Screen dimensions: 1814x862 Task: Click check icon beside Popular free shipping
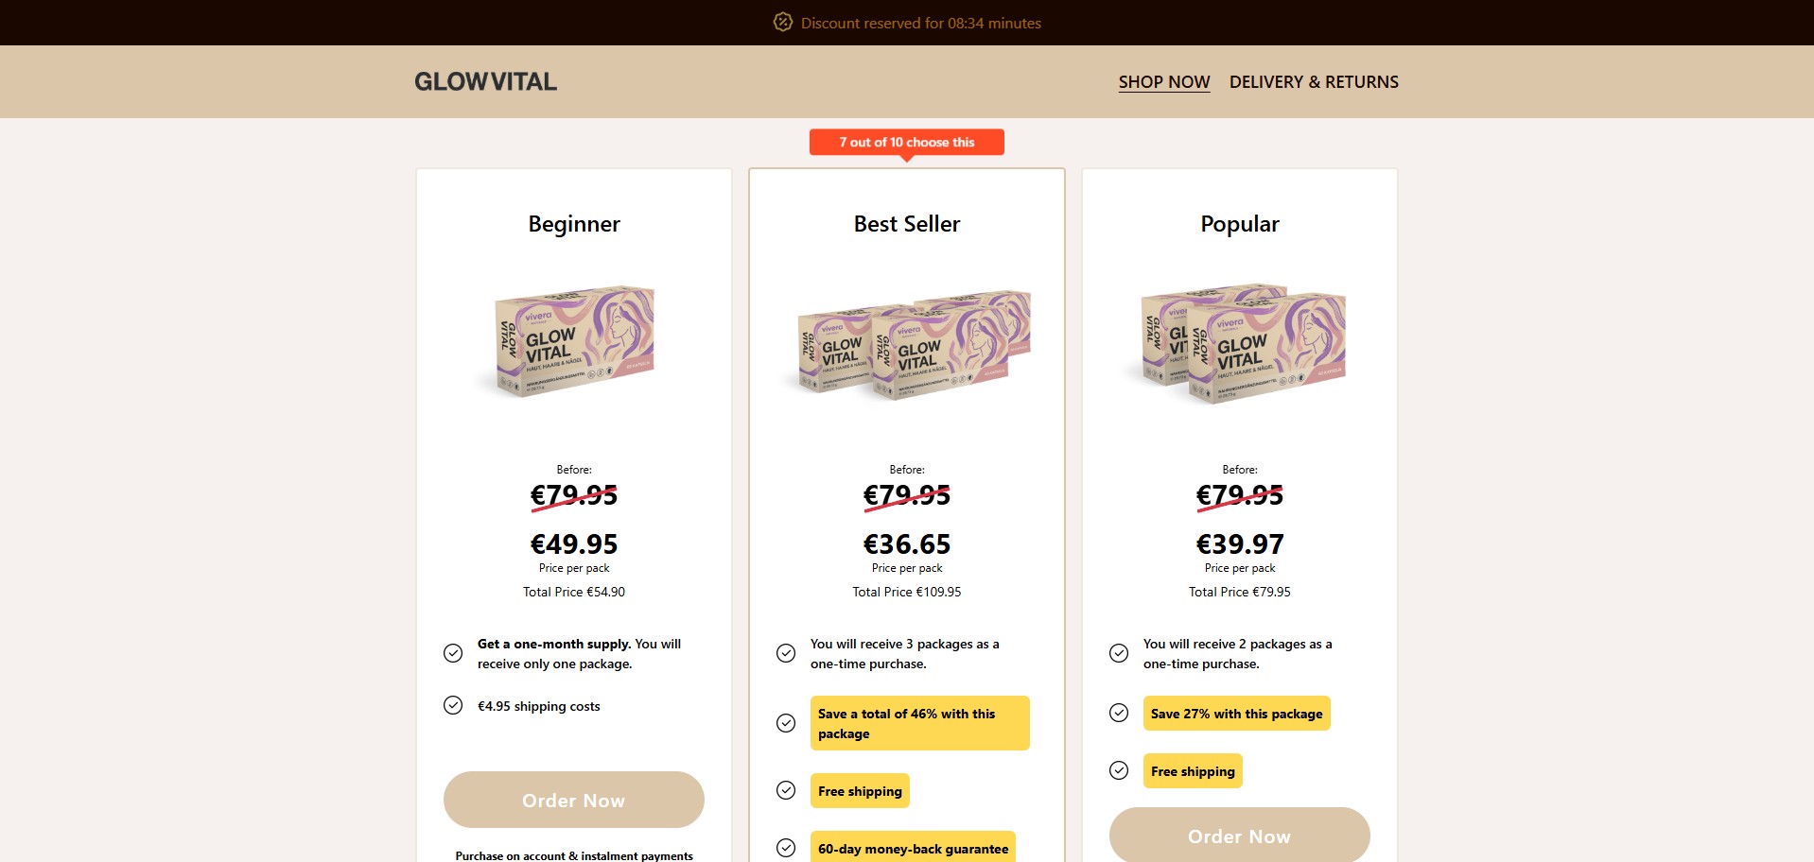1119,770
